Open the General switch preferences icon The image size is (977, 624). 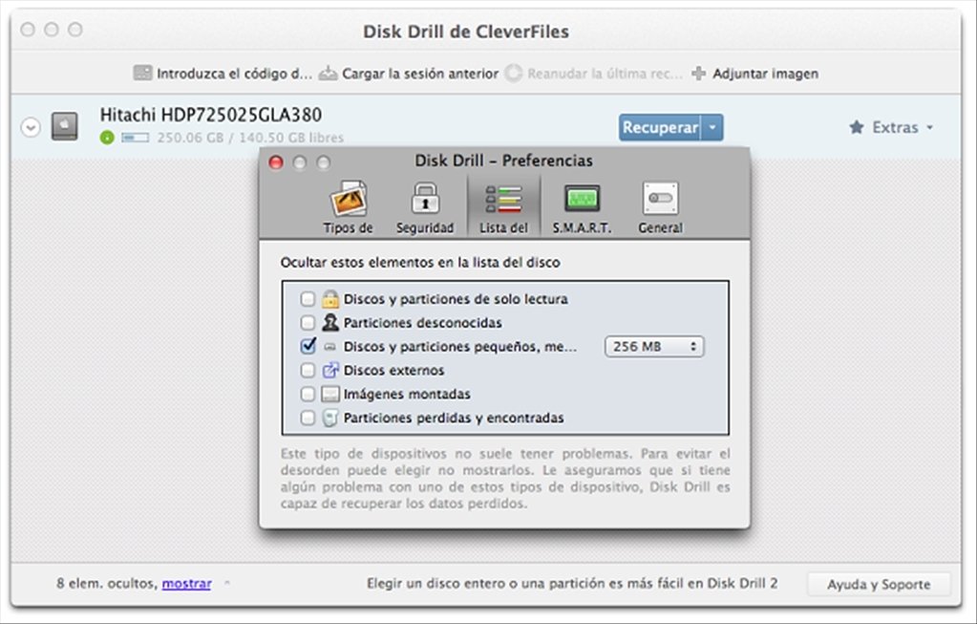(661, 198)
